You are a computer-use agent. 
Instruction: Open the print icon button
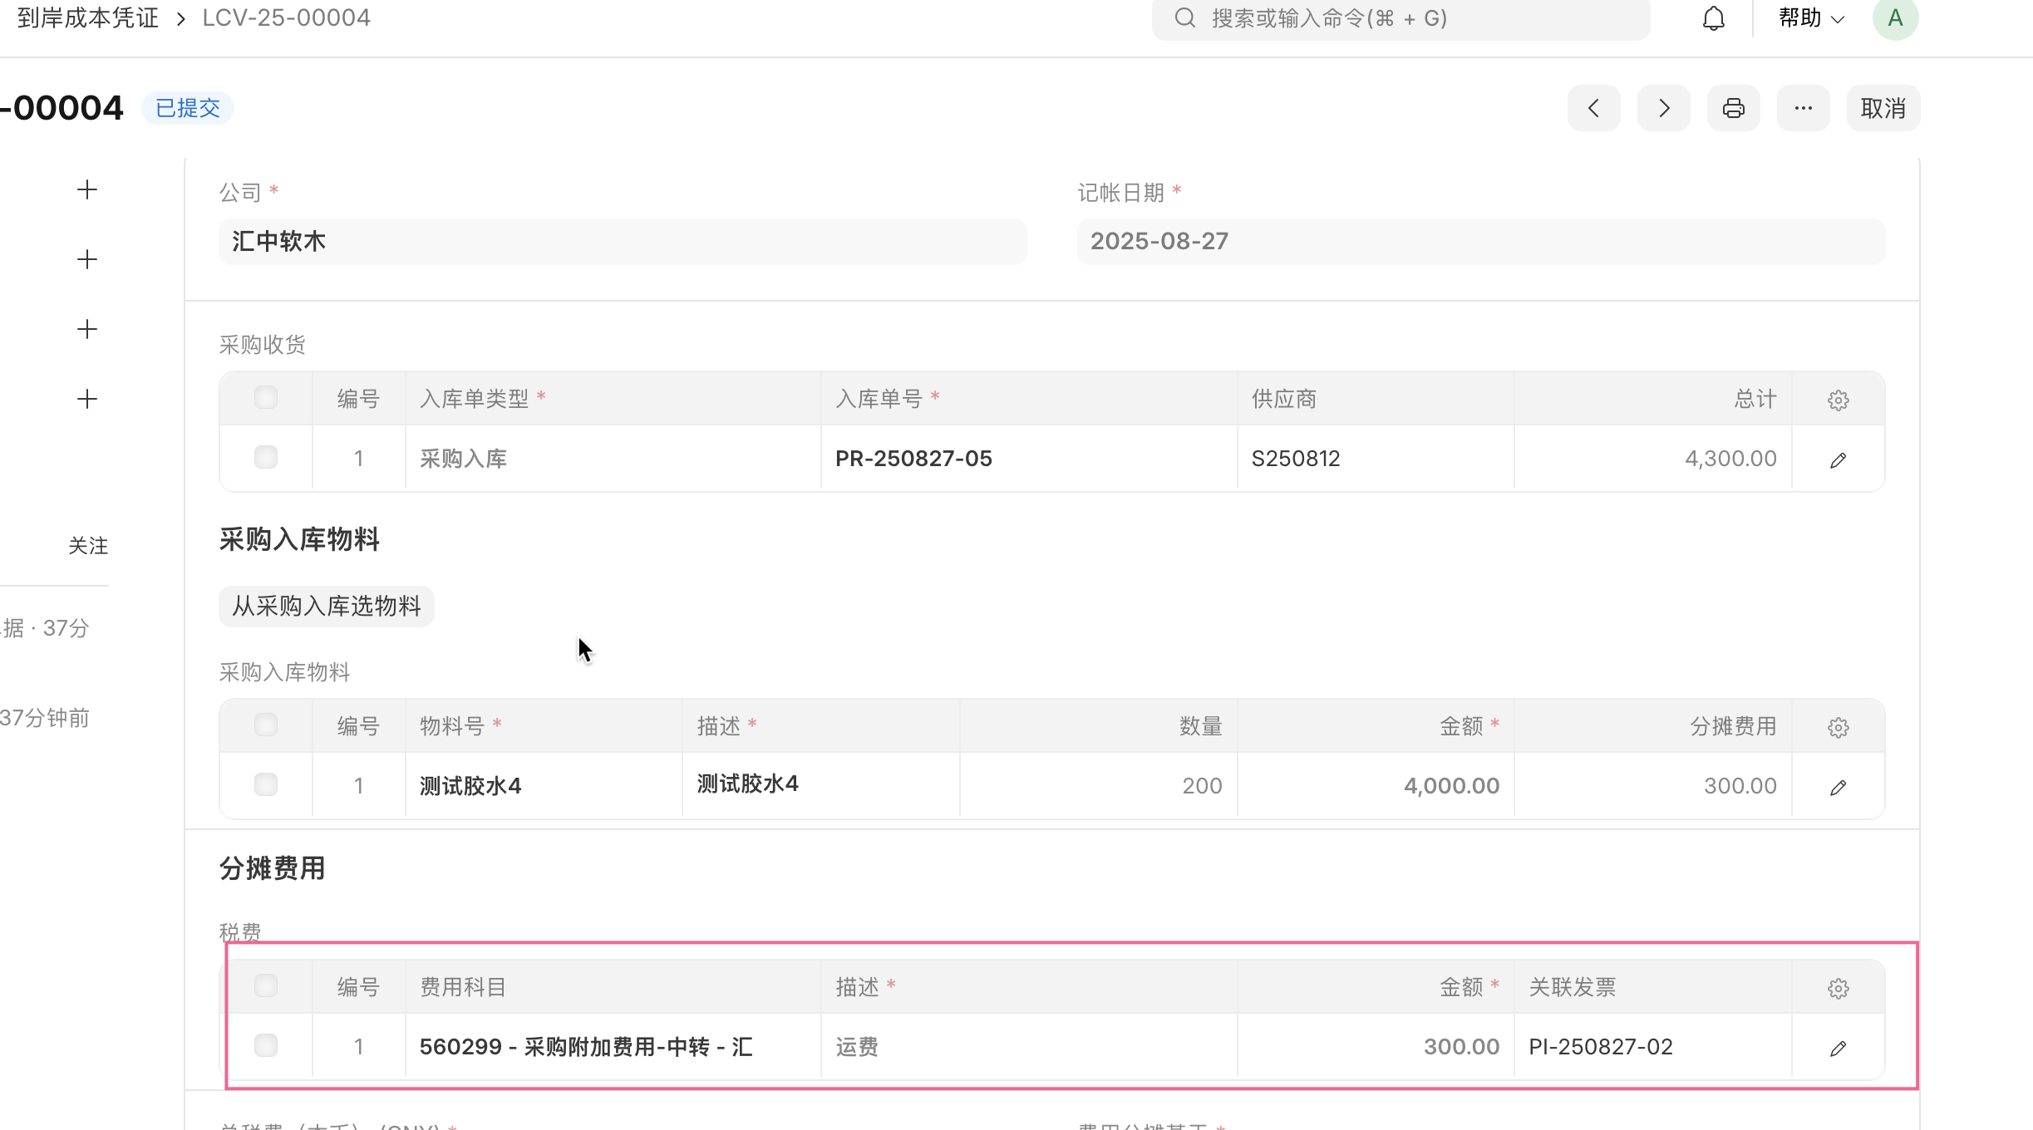point(1733,108)
